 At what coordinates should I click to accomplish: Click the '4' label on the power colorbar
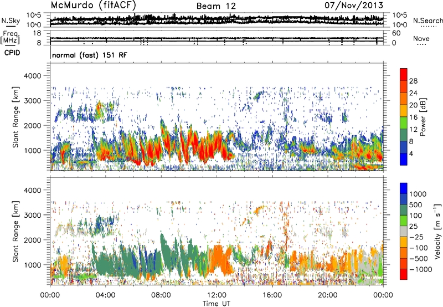[411, 154]
